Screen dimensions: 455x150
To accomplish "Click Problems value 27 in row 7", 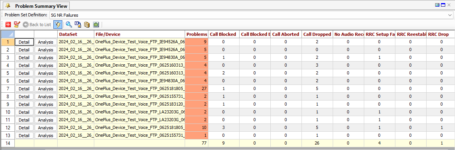I will point(196,89).
